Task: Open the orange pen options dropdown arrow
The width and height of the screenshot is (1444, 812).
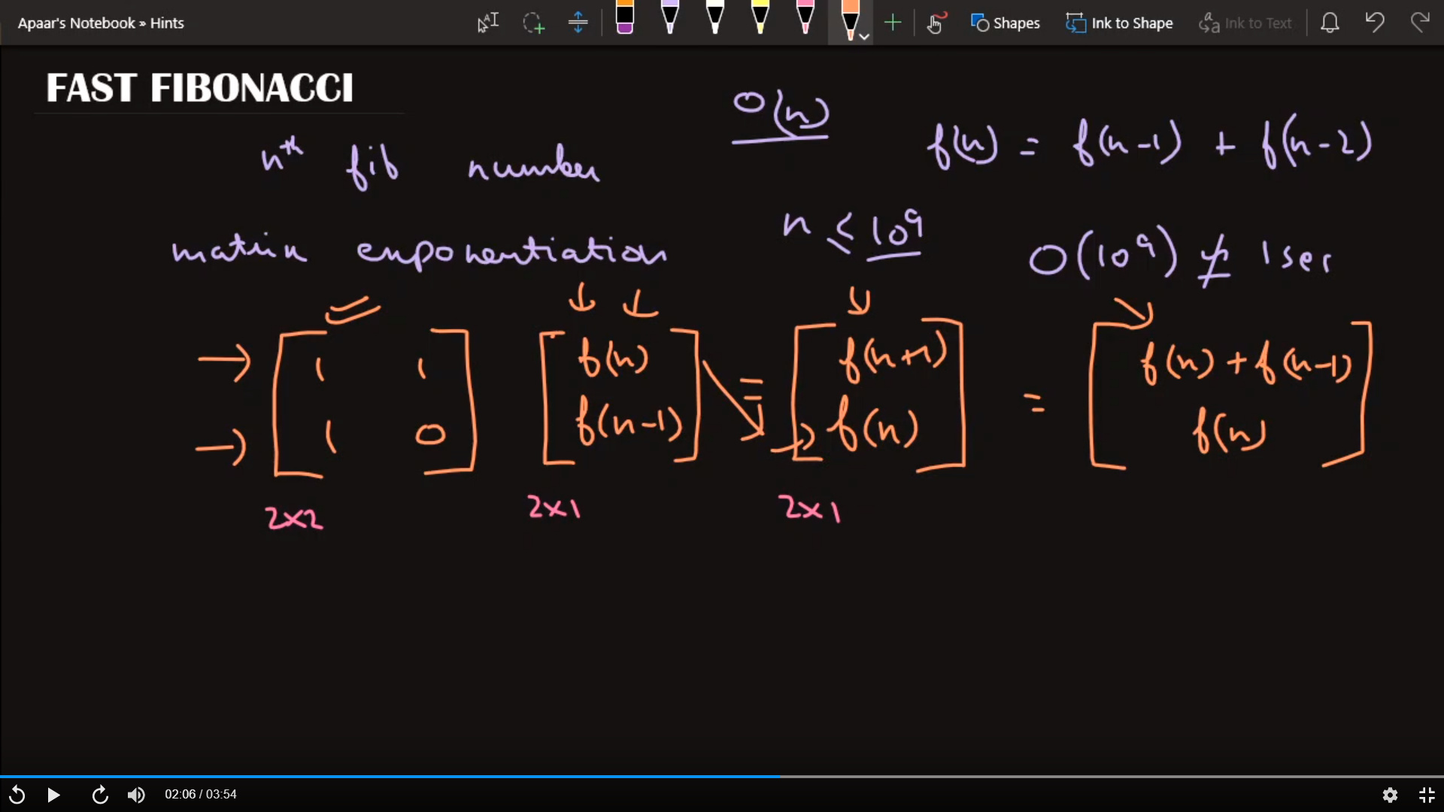Action: [x=864, y=35]
